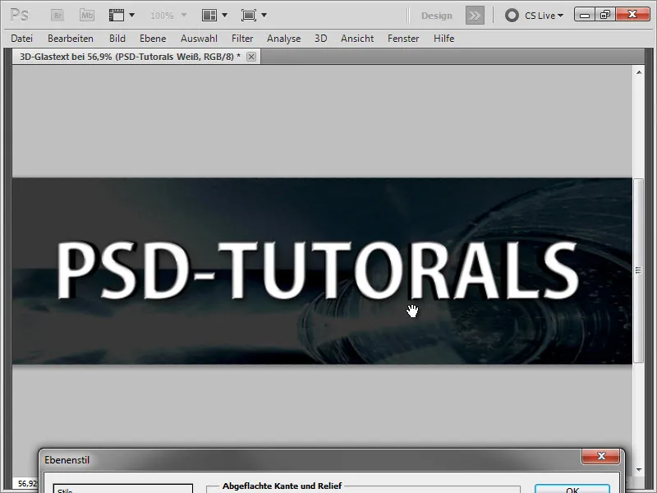Expand the View Extras dropdown arrow
Viewport: 657px width, 493px height.
point(131,16)
